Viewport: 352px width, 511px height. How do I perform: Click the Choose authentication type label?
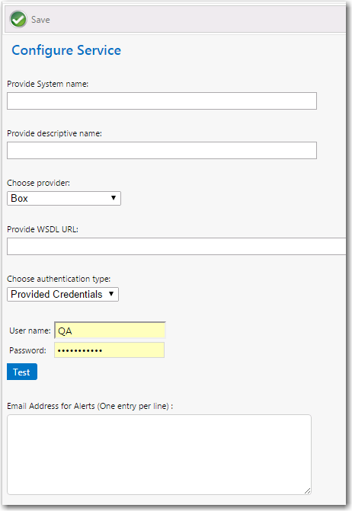(59, 279)
